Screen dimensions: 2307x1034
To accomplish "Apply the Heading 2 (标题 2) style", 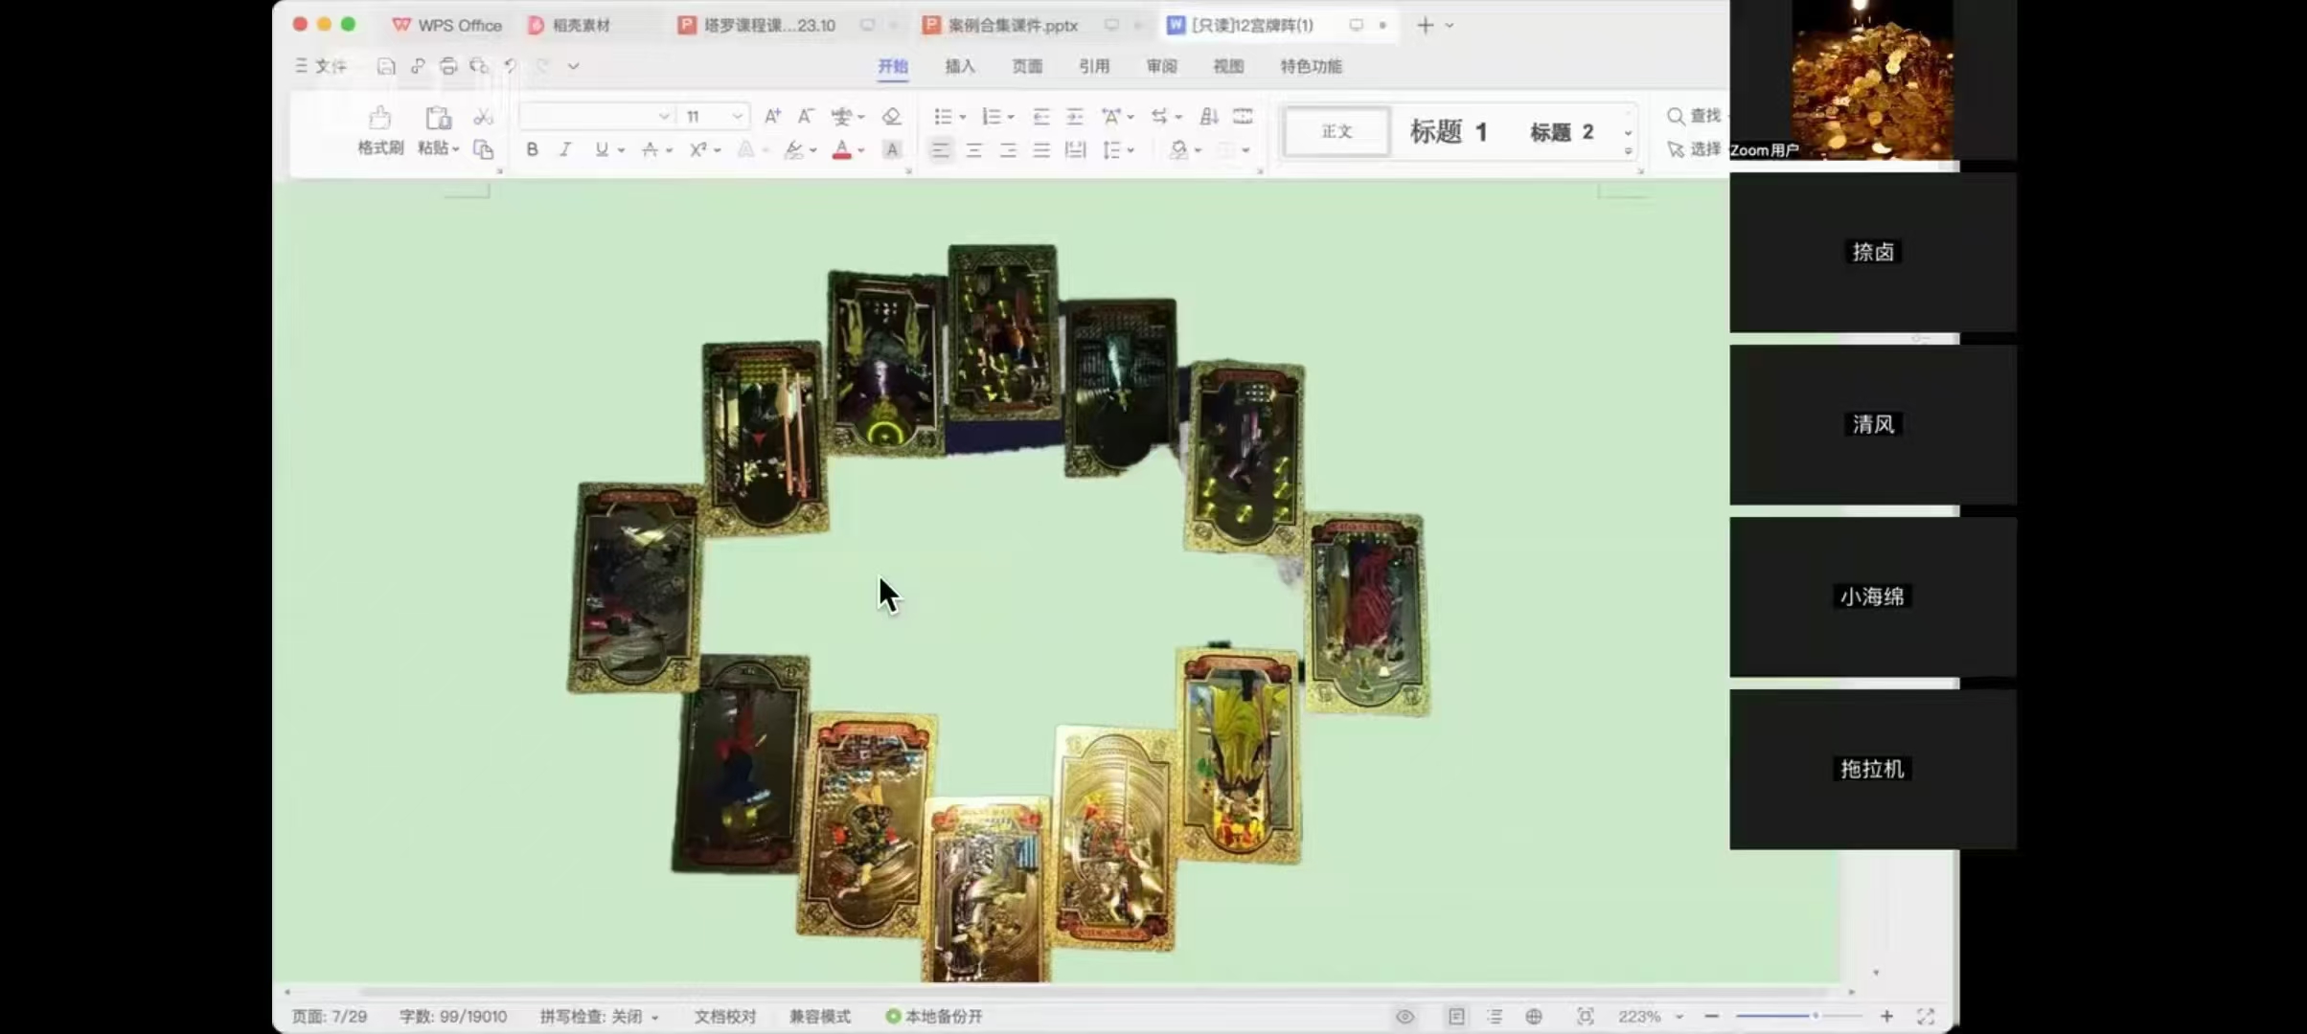I will pos(1562,131).
